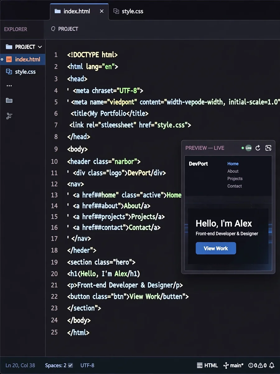The image size is (280, 374).
Task: Click line number 25 in the gutter
Action: coord(54,332)
